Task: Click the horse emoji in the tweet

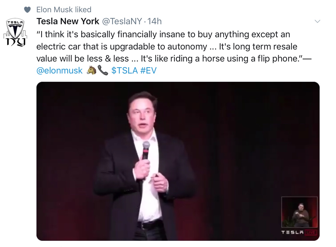Action: [x=91, y=70]
